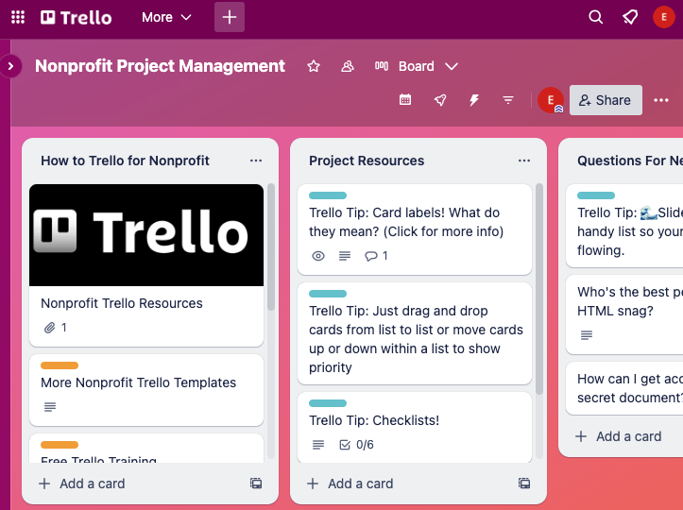Screen dimensions: 683x510
Task: Open the notifications megaphone icon
Action: pos(629,17)
